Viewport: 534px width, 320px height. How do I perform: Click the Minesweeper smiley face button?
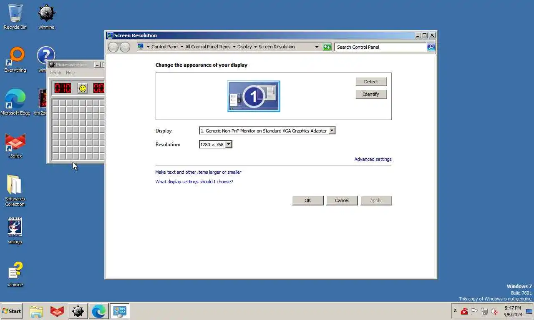[x=83, y=88]
